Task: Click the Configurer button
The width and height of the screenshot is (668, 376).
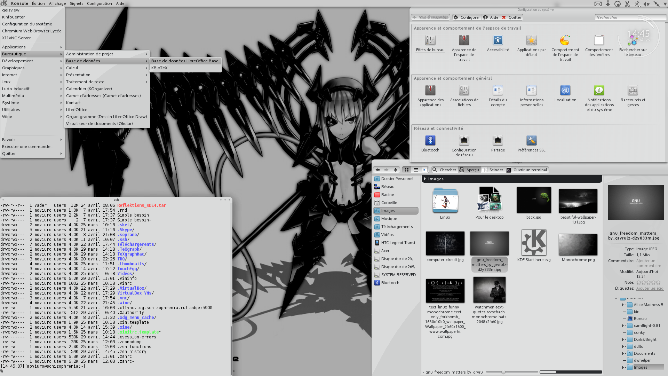Action: [467, 17]
